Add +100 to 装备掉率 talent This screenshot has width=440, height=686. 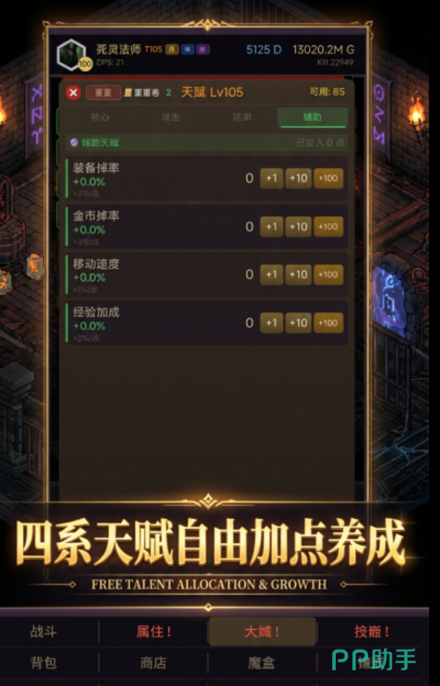click(329, 179)
